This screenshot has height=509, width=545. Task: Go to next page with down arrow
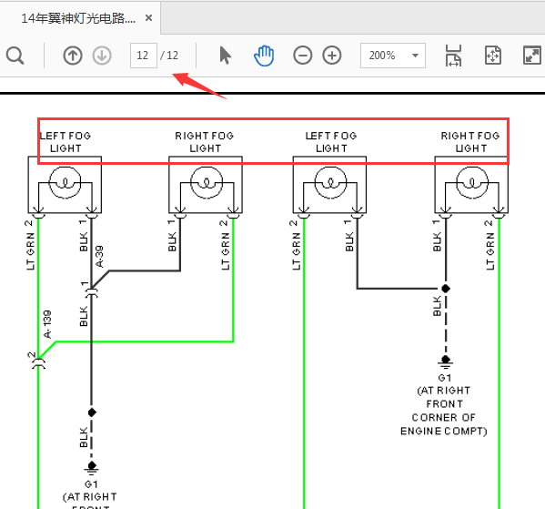(x=102, y=56)
